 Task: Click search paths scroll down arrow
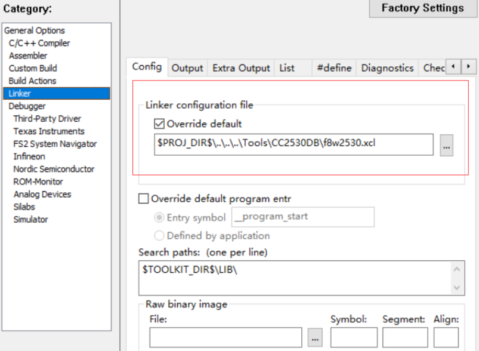(x=457, y=287)
